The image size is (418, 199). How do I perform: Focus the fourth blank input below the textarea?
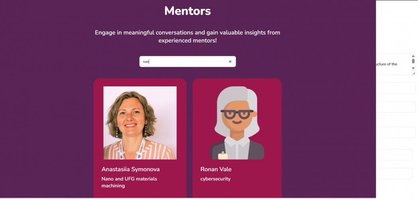point(394,155)
